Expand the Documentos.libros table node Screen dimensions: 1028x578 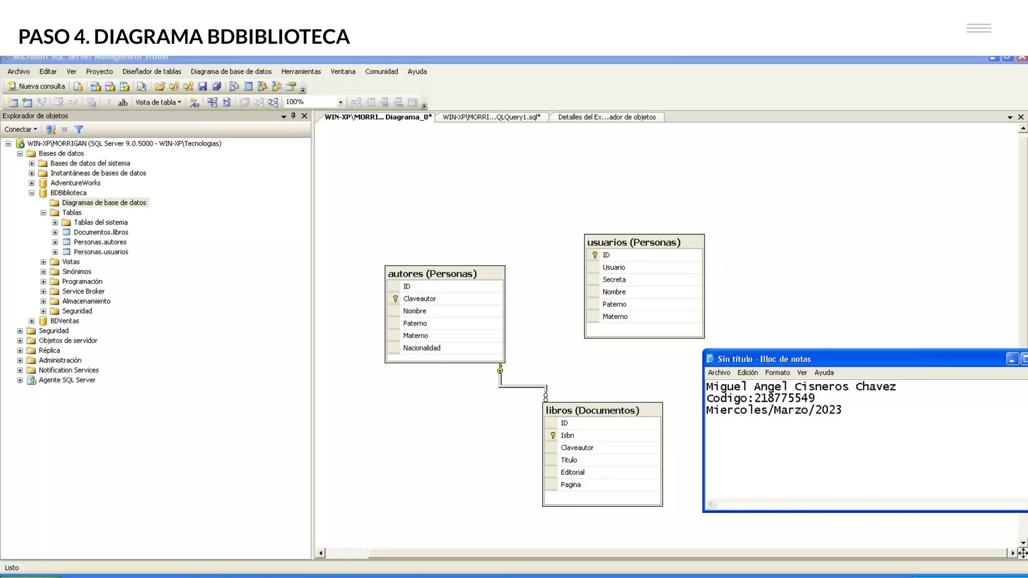tap(55, 232)
